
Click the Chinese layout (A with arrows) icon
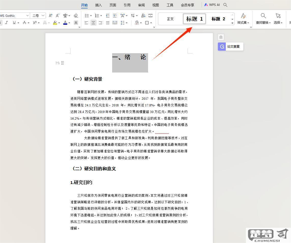point(123,16)
